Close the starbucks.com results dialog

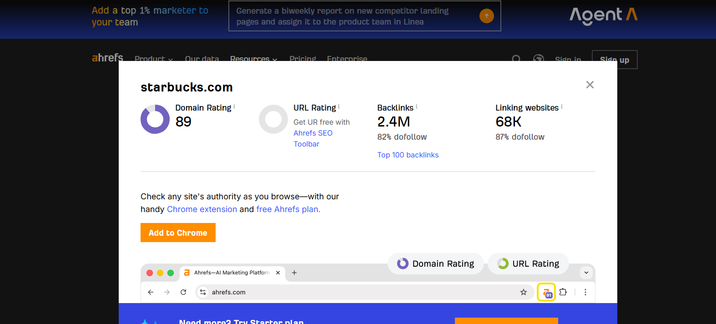(x=590, y=85)
